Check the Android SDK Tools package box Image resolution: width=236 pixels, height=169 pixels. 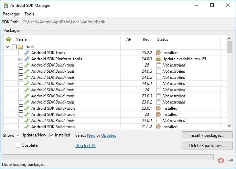pos(21,53)
